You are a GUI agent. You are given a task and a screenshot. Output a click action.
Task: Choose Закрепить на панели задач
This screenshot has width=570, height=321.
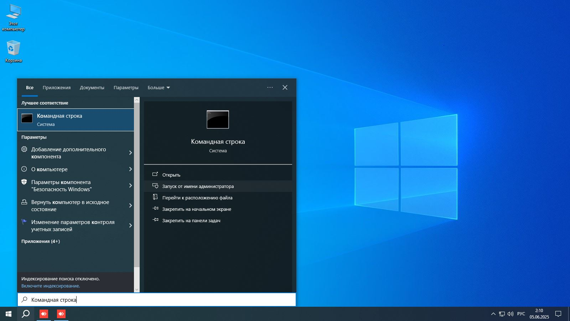[191, 220]
